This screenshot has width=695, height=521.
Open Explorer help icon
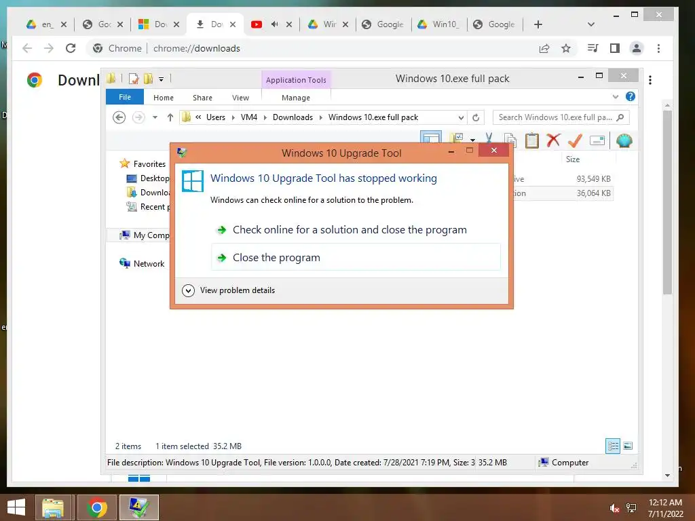click(x=631, y=96)
